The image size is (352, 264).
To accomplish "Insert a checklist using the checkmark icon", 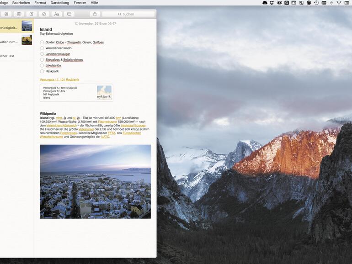I will pos(44,14).
